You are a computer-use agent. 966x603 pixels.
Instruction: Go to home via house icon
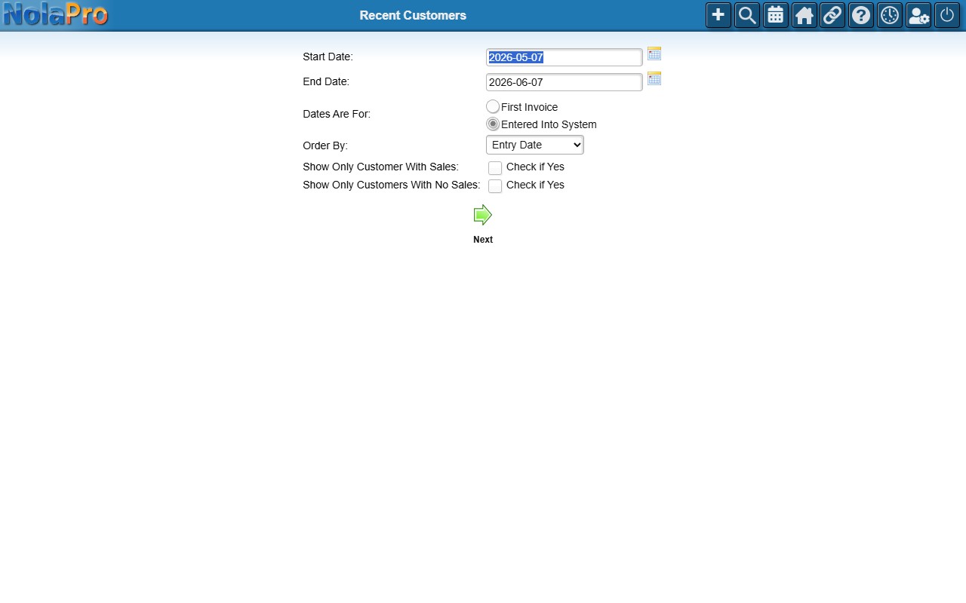click(x=804, y=15)
